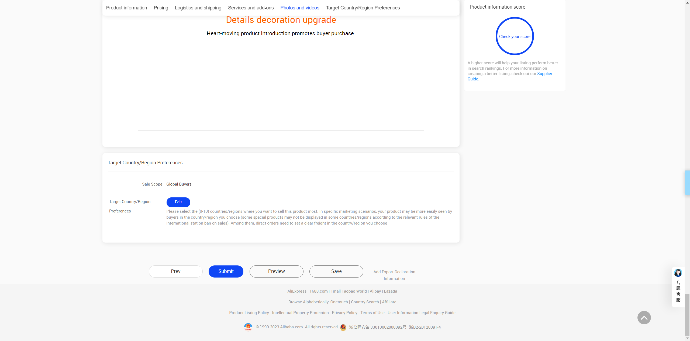690x341 pixels.
Task: Open the Privacy Policy footer link
Action: click(x=344, y=313)
